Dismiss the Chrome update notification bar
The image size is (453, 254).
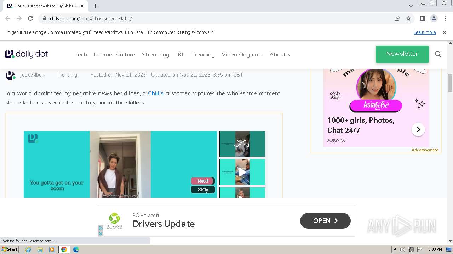[445, 32]
